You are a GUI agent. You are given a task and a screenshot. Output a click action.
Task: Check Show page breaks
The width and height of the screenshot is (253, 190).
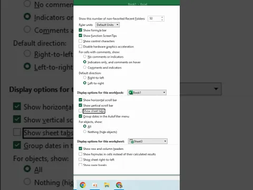tap(81, 165)
